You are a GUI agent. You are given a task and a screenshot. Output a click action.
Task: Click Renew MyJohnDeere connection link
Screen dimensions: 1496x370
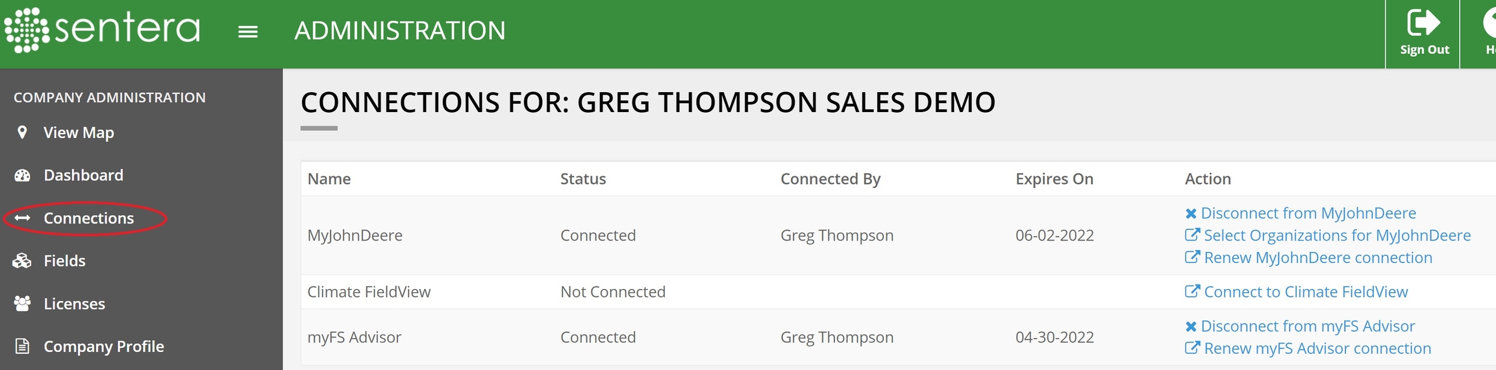1317,258
